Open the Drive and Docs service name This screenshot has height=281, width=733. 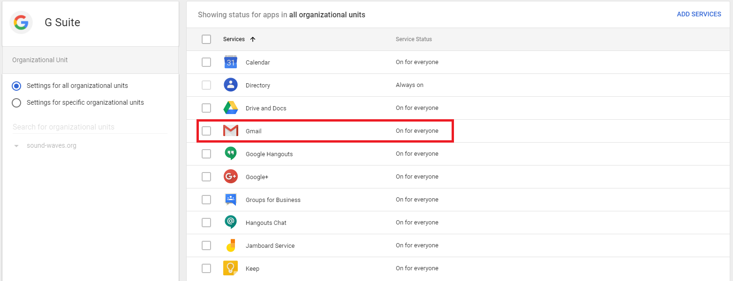(266, 108)
